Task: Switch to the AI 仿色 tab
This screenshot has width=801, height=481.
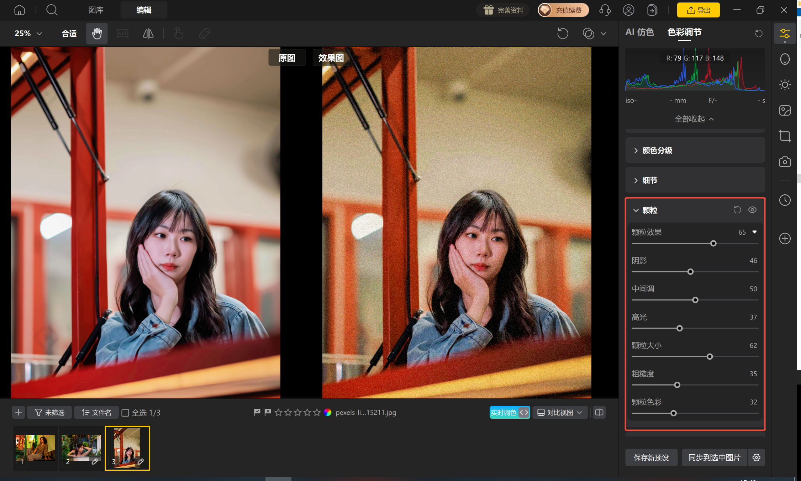Action: tap(639, 32)
